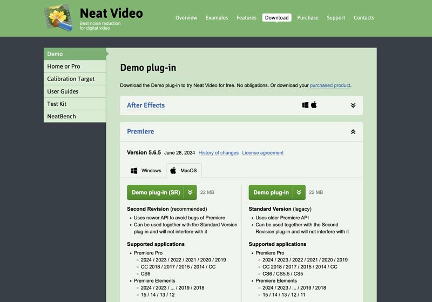Open the Support navigation link

click(x=335, y=18)
